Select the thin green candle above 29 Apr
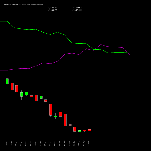151x151 pixels. click(56, 116)
